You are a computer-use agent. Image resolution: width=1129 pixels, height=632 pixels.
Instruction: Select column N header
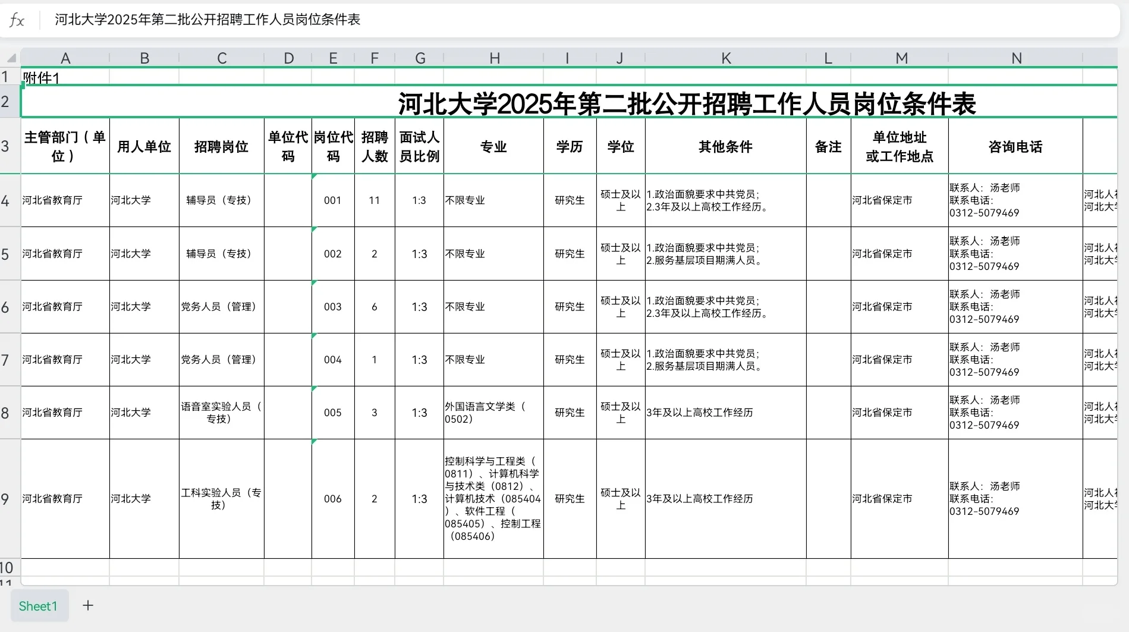coord(1016,58)
